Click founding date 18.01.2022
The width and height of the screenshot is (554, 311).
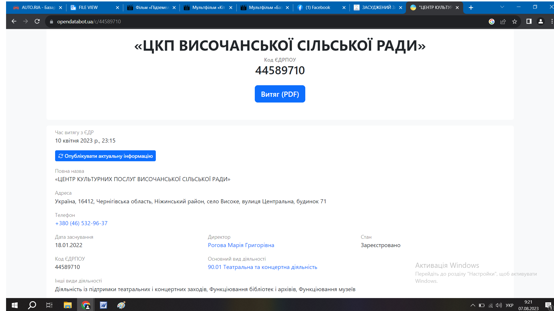pos(69,245)
